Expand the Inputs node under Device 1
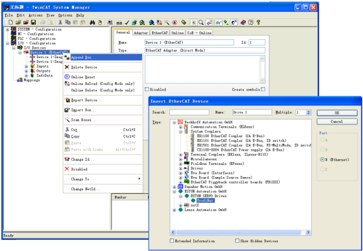The image size is (363, 251). (26, 66)
